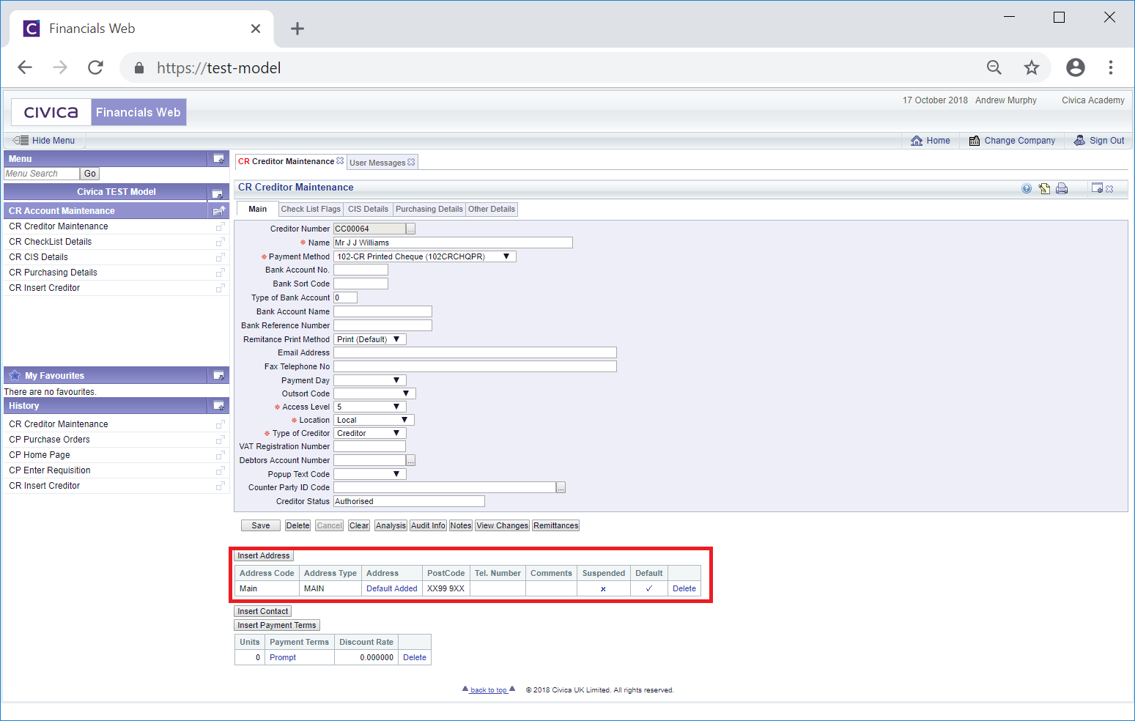This screenshot has width=1135, height=721.
Task: Click the Home icon link
Action: 917,141
